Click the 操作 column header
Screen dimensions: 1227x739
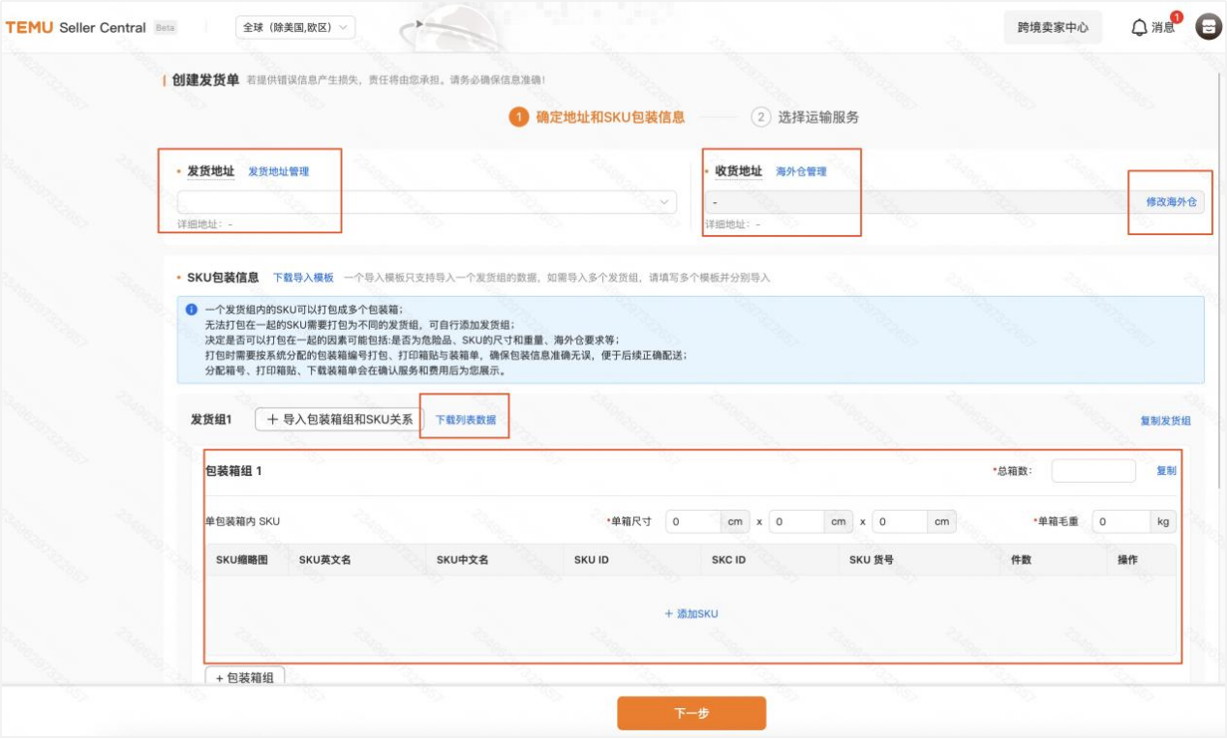1127,560
